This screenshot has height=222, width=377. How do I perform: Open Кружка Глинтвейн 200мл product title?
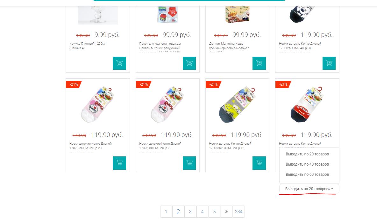pyautogui.click(x=88, y=46)
